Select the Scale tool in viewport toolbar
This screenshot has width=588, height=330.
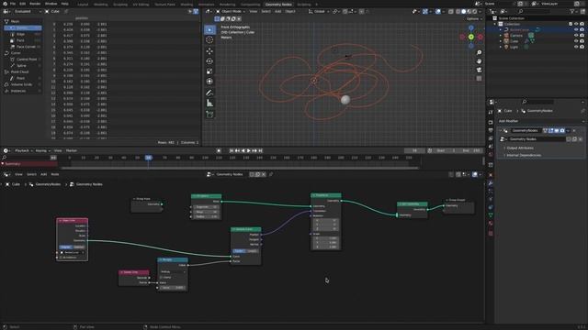(209, 71)
